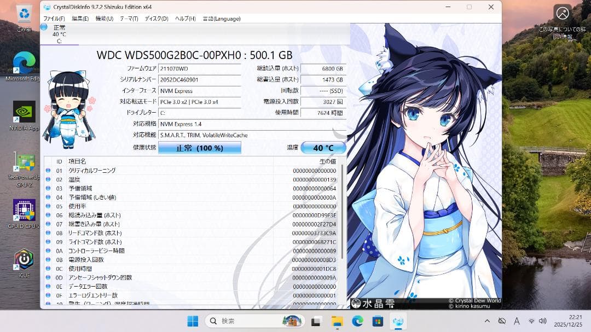The width and height of the screenshot is (591, 332).
Task: Select the C: drive tab showing 40 °C
Action: (x=59, y=34)
